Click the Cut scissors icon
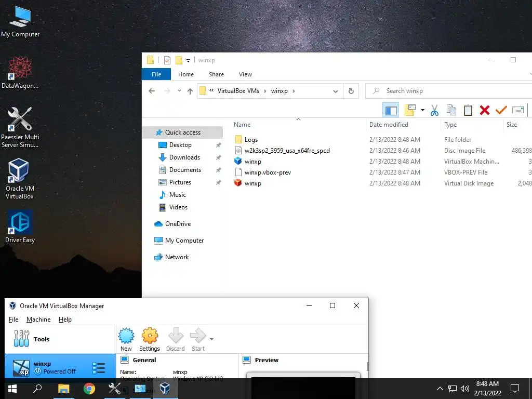532x399 pixels. click(434, 110)
